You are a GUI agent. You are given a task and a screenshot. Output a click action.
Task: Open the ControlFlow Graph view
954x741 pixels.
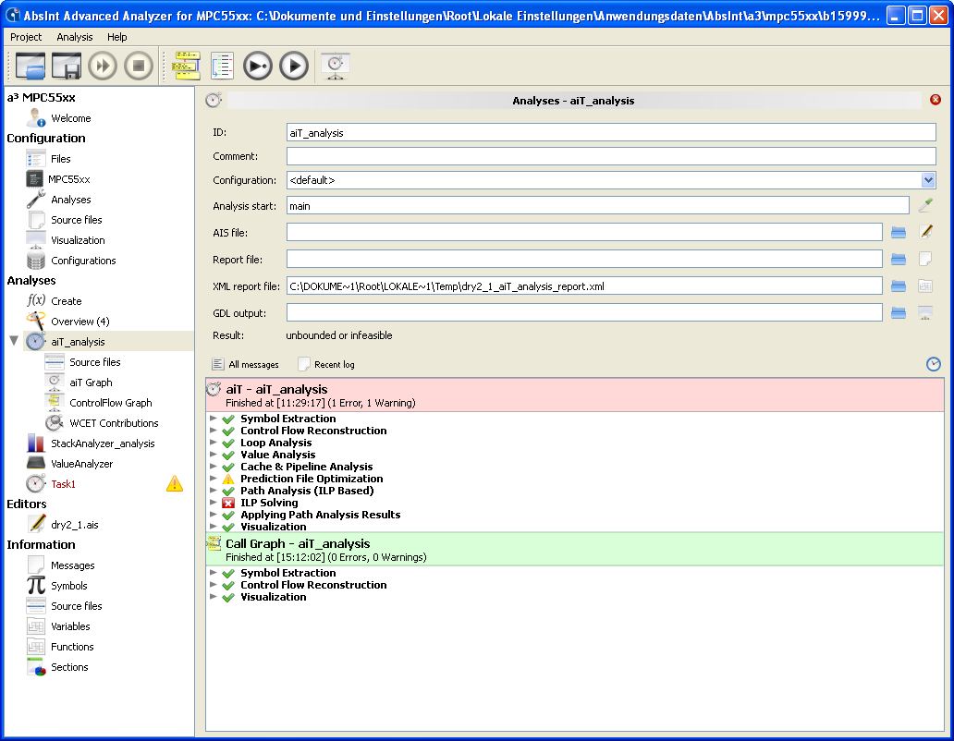[x=110, y=403]
